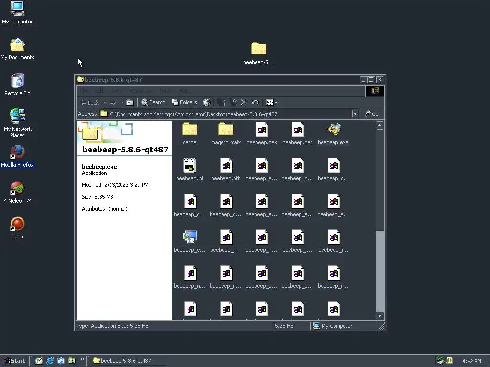The height and width of the screenshot is (367, 490).
Task: Click 'Attributes: (normal)' in details pane
Action: [x=105, y=209]
